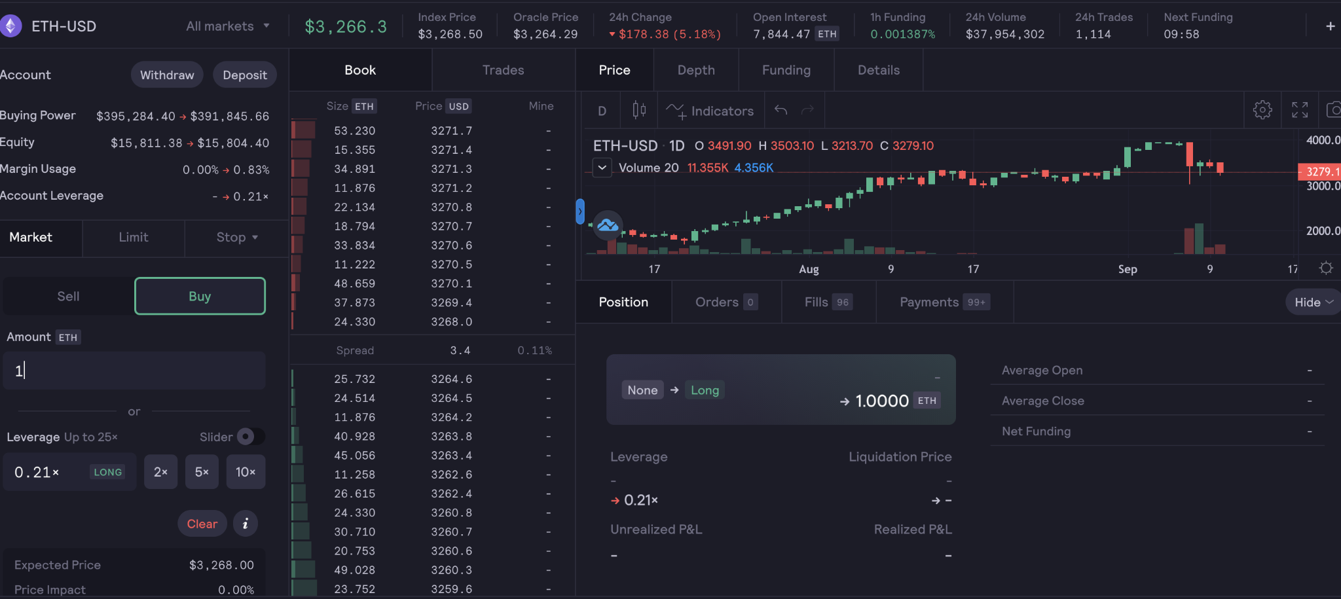Viewport: 1341px width, 599px height.
Task: Expand the All markets dropdown
Action: [227, 26]
